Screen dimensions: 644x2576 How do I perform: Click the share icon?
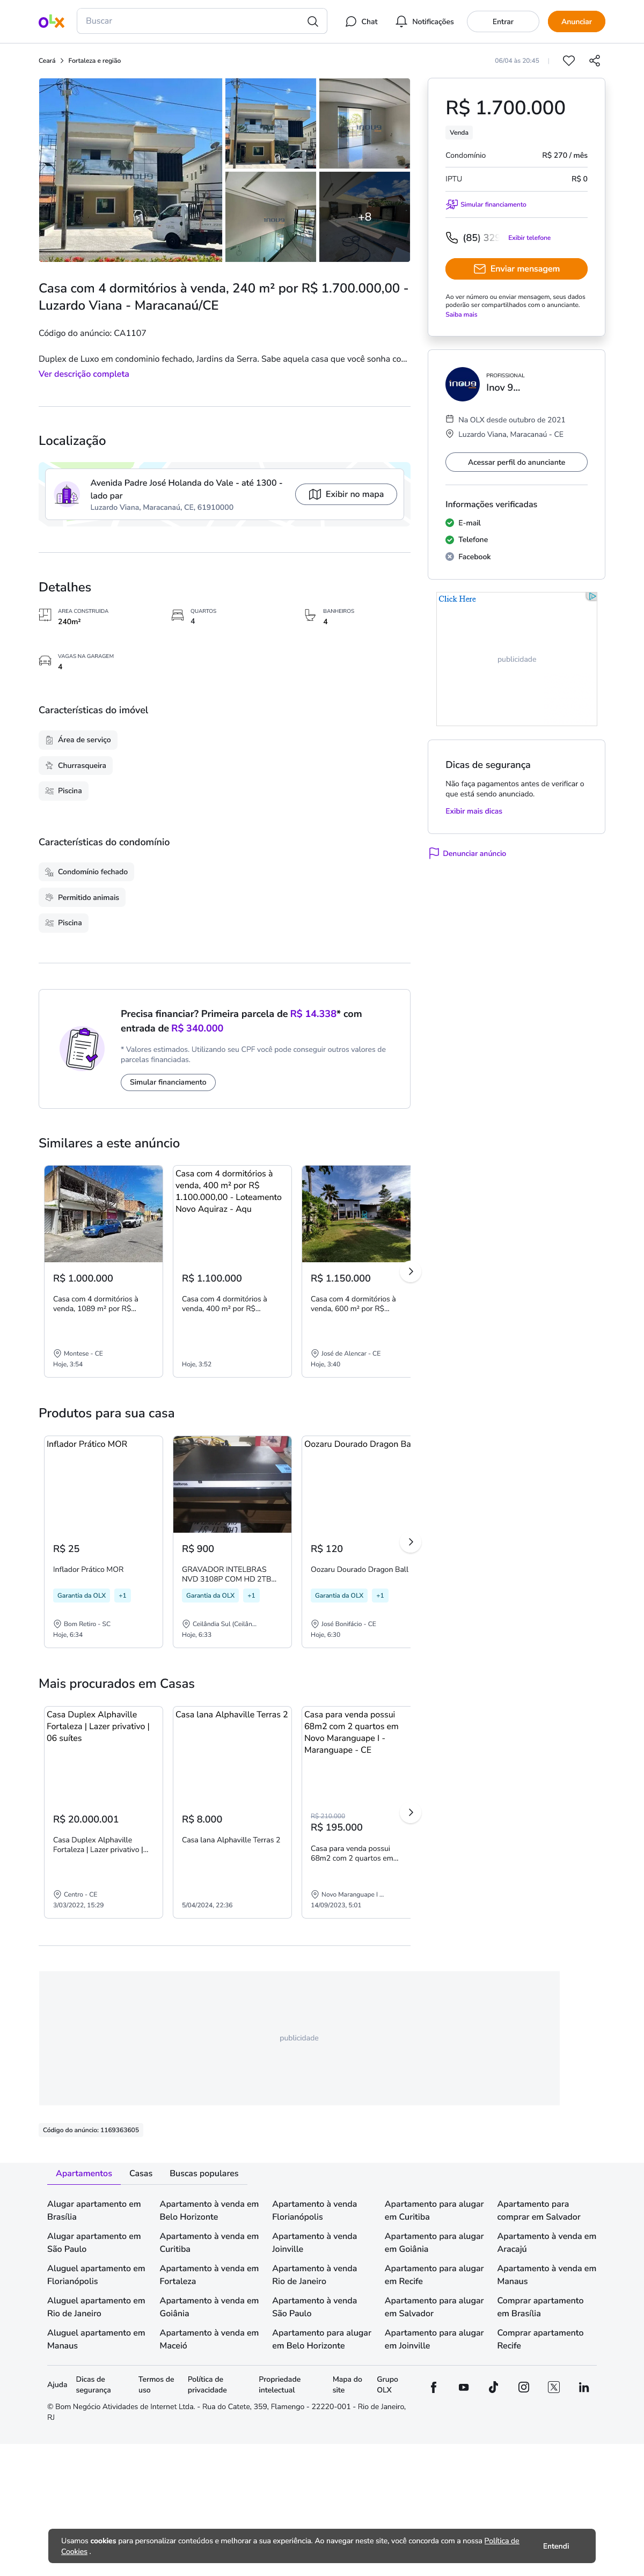pyautogui.click(x=594, y=61)
